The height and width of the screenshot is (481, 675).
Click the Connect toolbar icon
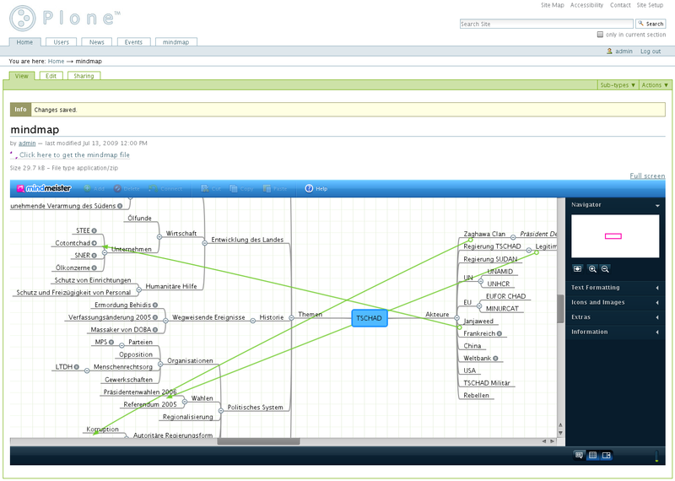[x=154, y=188]
